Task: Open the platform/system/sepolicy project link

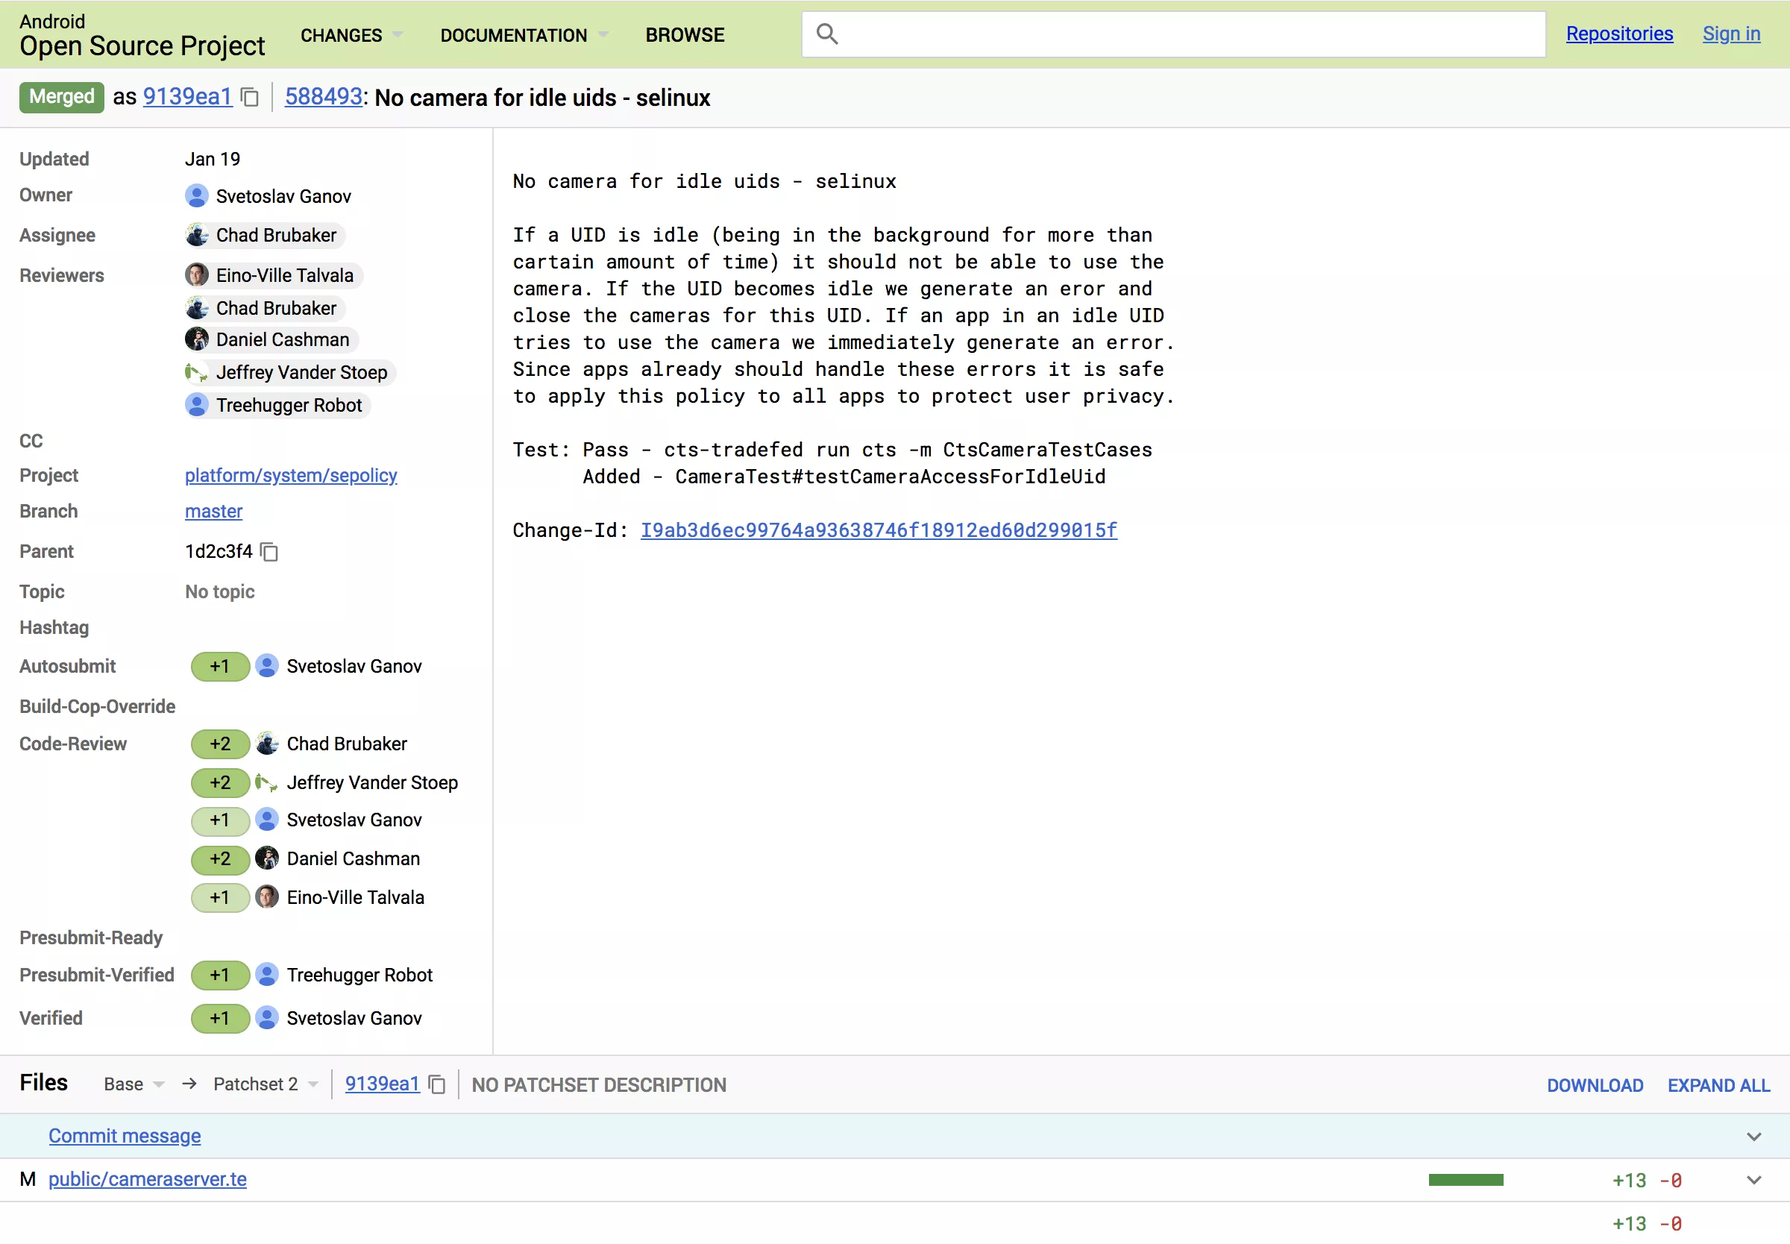Action: click(291, 476)
